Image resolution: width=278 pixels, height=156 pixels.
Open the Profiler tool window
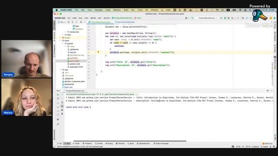(99, 143)
